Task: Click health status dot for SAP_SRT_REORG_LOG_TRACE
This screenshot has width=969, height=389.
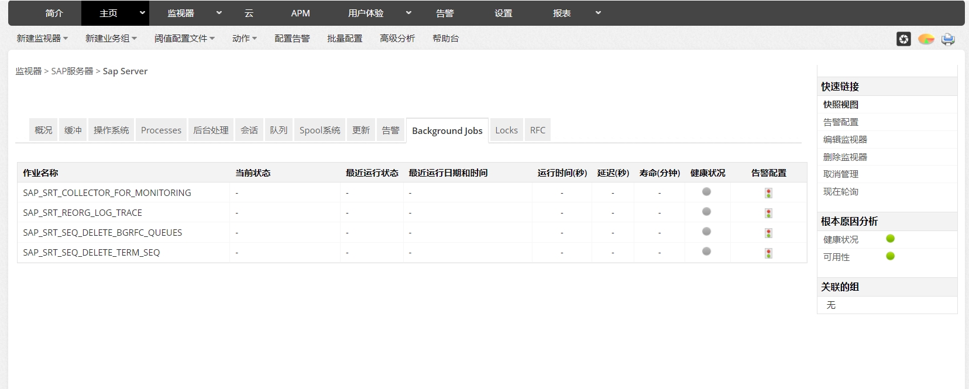Action: coord(706,212)
